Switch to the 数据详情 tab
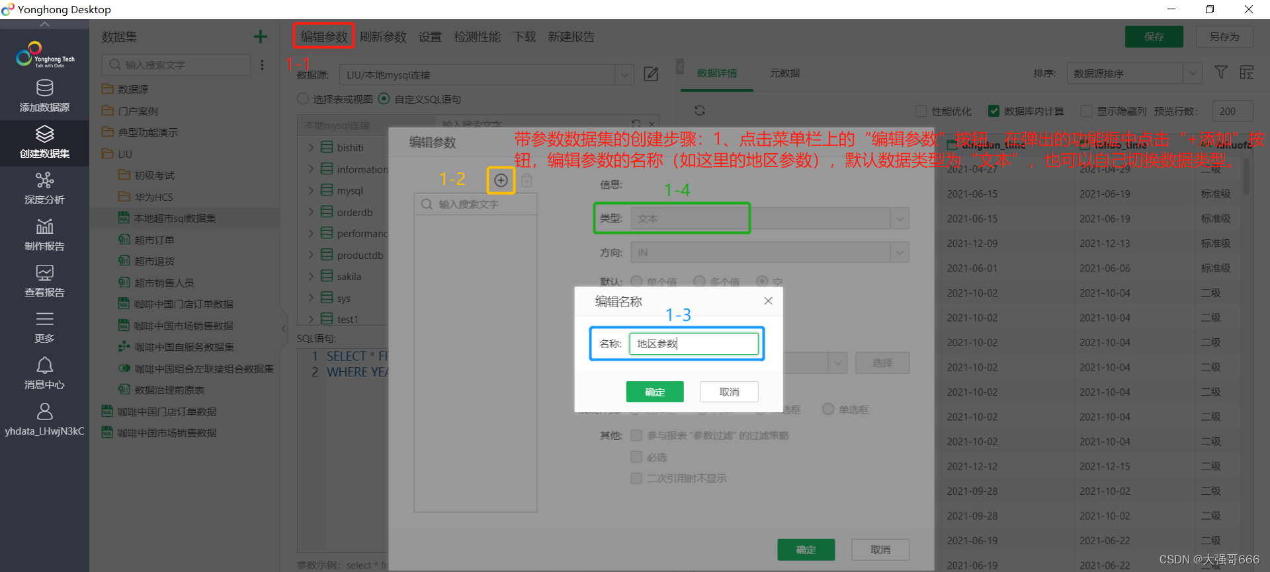The height and width of the screenshot is (572, 1270). (x=717, y=73)
